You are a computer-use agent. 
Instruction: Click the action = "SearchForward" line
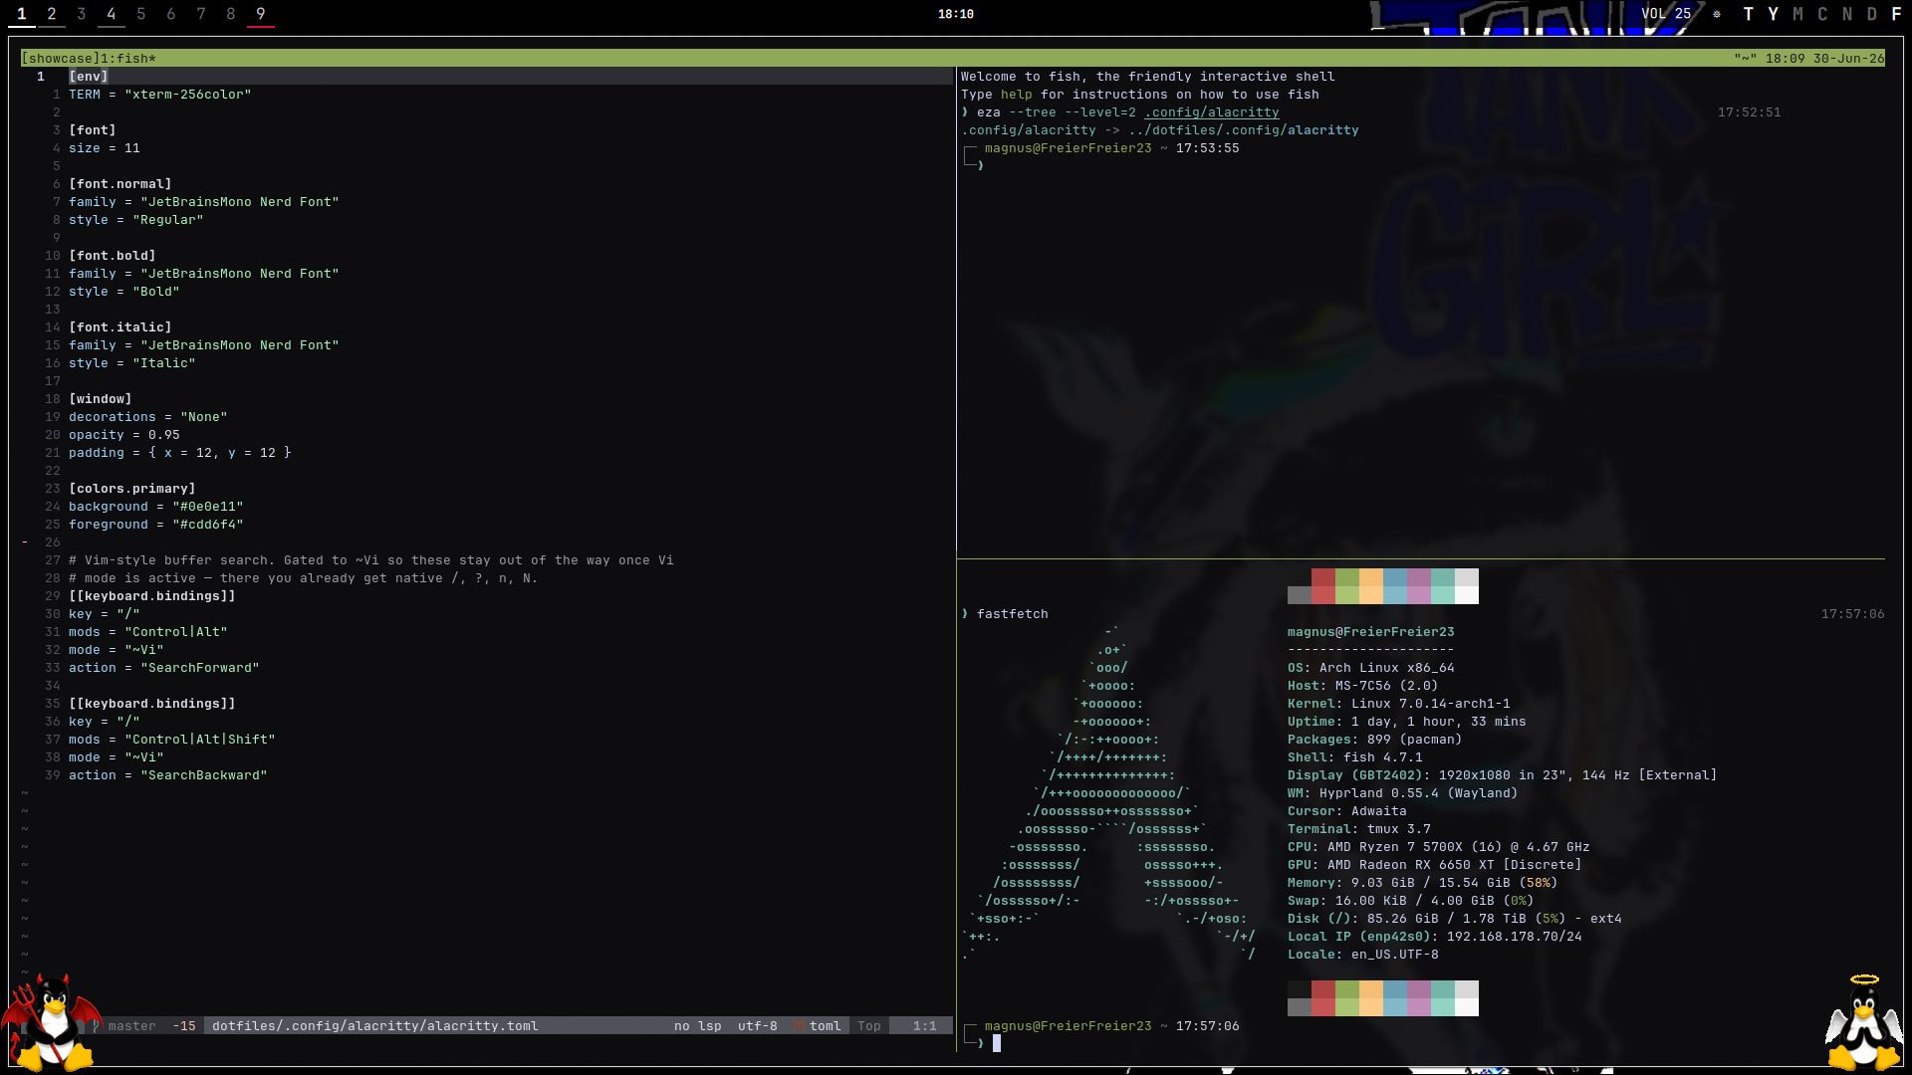164,668
